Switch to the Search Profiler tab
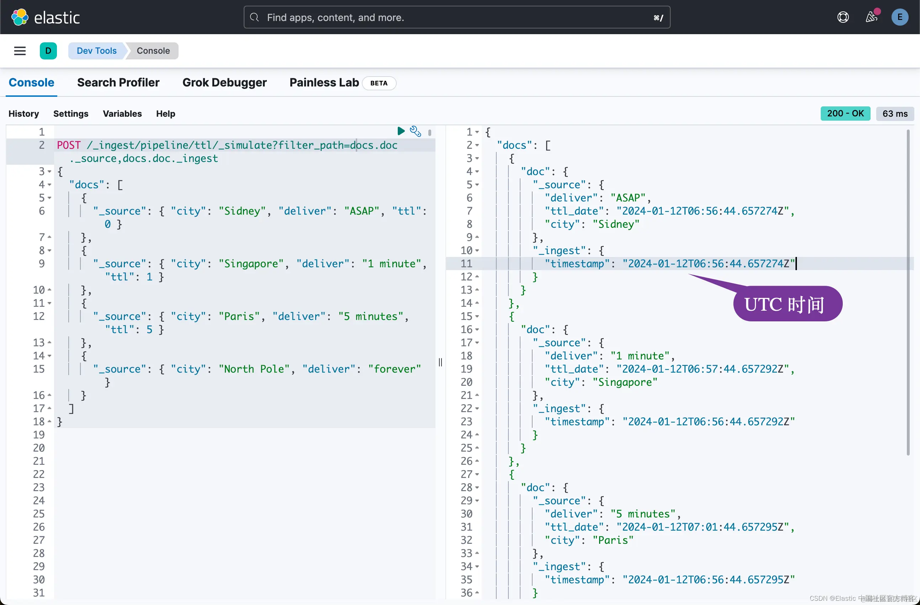920x605 pixels. (x=118, y=82)
